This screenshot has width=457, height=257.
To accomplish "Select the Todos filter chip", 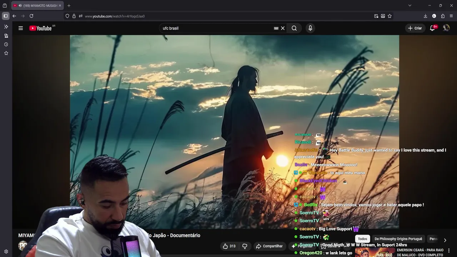I will click(362, 239).
